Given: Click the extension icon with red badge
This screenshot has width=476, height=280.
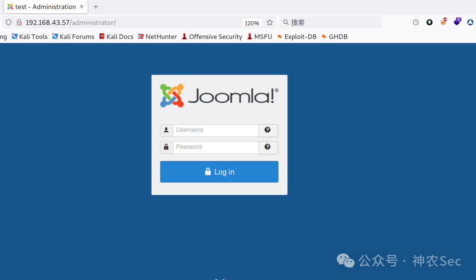Looking at the screenshot, I should point(443,22).
